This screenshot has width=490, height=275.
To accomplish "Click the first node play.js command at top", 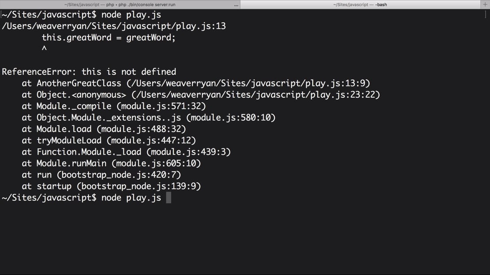I will pyautogui.click(x=131, y=15).
